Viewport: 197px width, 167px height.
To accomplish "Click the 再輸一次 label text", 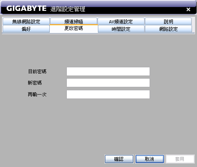I will click(x=37, y=94).
